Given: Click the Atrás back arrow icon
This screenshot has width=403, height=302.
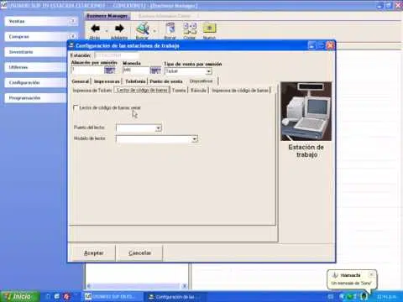Looking at the screenshot, I should [x=95, y=29].
